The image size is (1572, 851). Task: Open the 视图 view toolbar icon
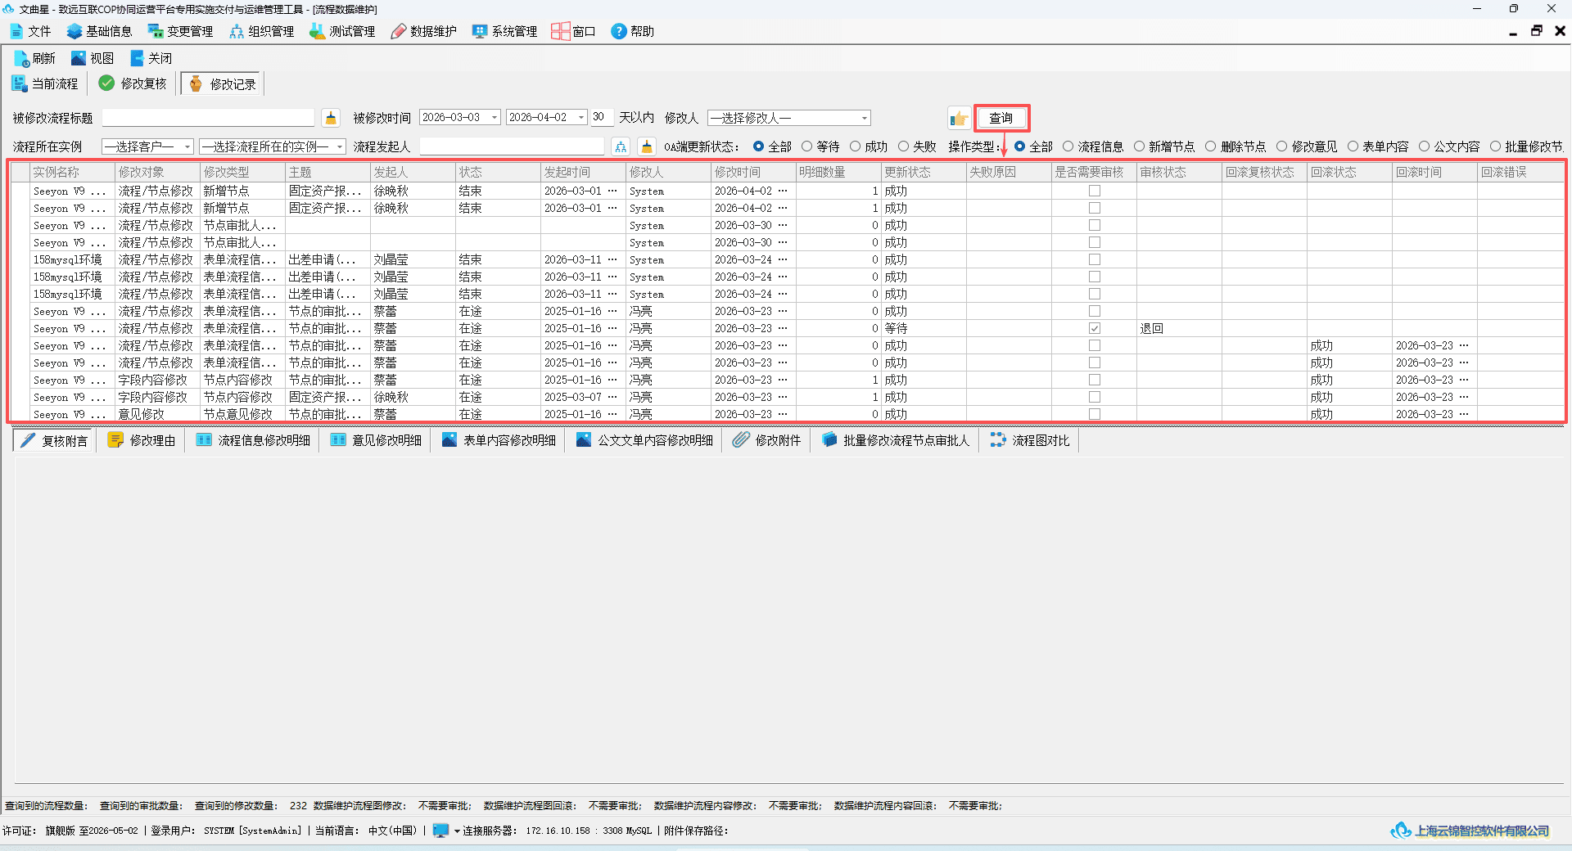click(79, 58)
